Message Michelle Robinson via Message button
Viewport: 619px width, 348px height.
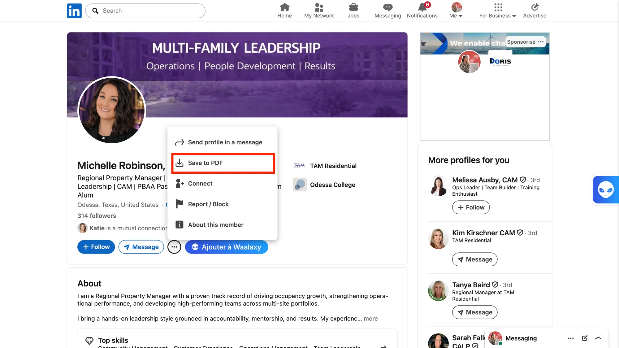(141, 247)
